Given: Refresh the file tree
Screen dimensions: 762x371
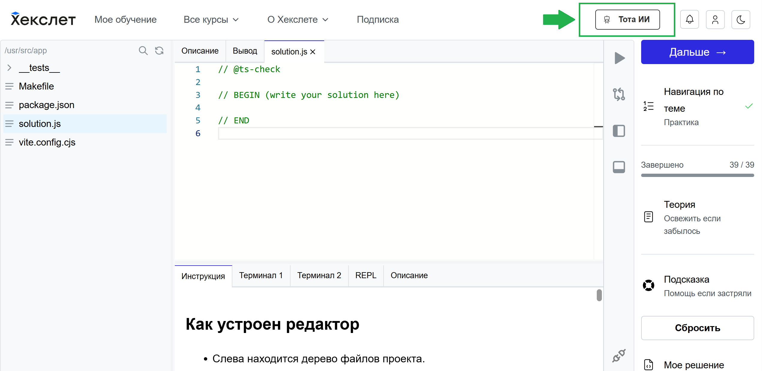Looking at the screenshot, I should [159, 51].
